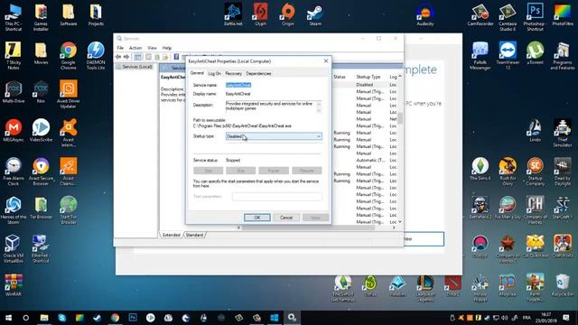
Task: Select the This PC shortcut desktop icon
Action: tap(14, 17)
